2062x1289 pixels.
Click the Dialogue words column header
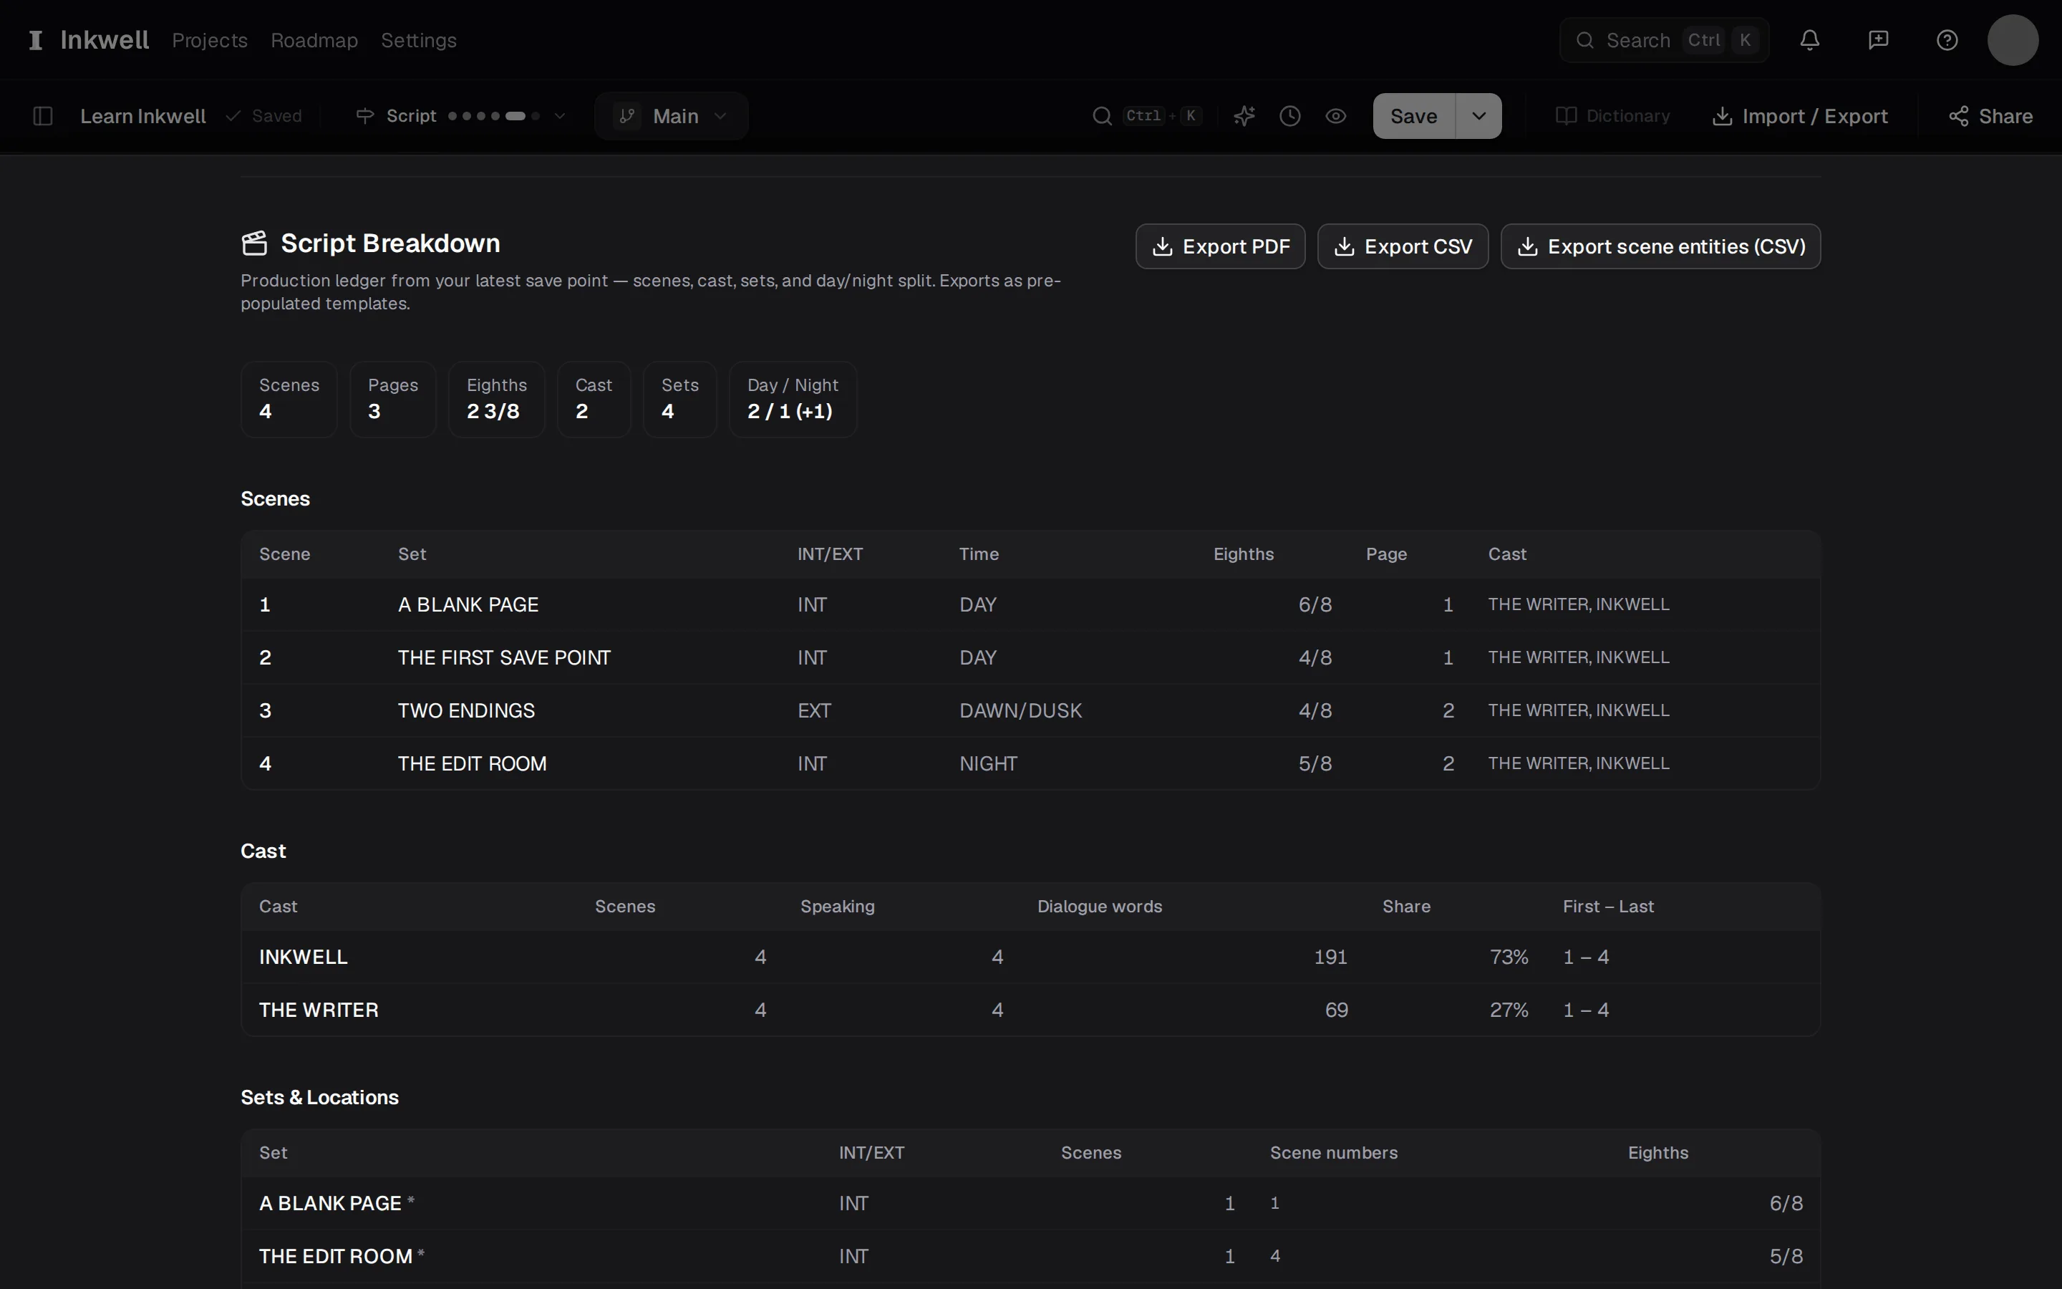pyautogui.click(x=1099, y=906)
